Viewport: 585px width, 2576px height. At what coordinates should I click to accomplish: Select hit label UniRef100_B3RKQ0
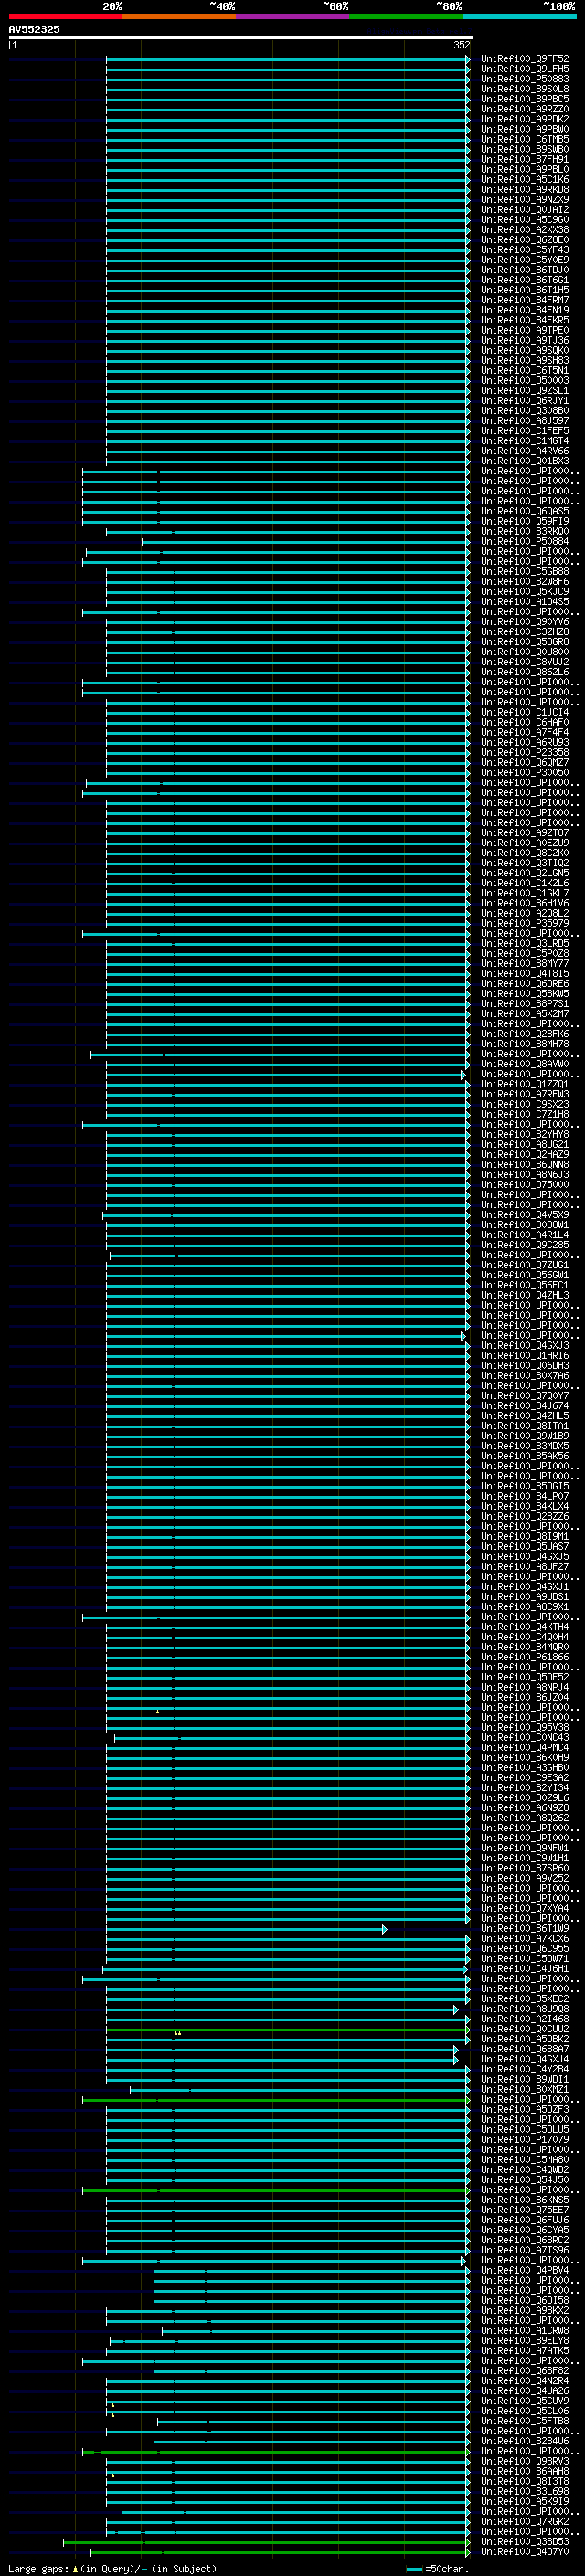525,531
